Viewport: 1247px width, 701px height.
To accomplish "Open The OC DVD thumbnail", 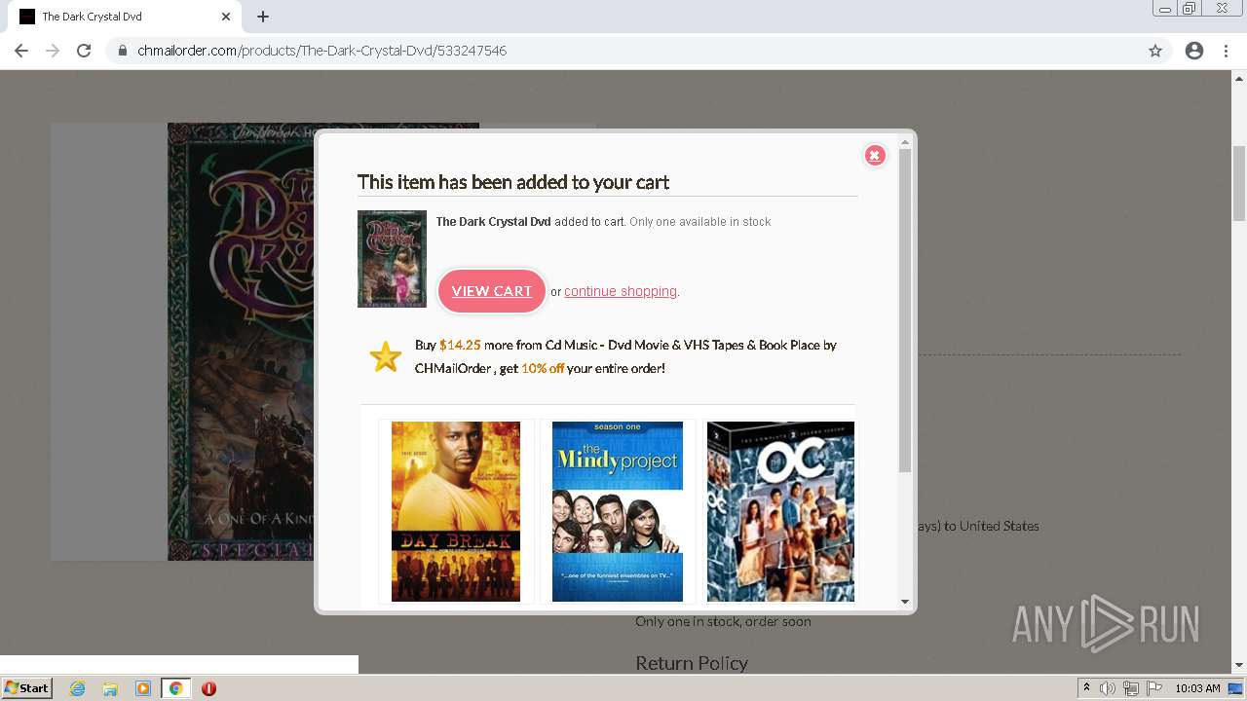I will [780, 511].
